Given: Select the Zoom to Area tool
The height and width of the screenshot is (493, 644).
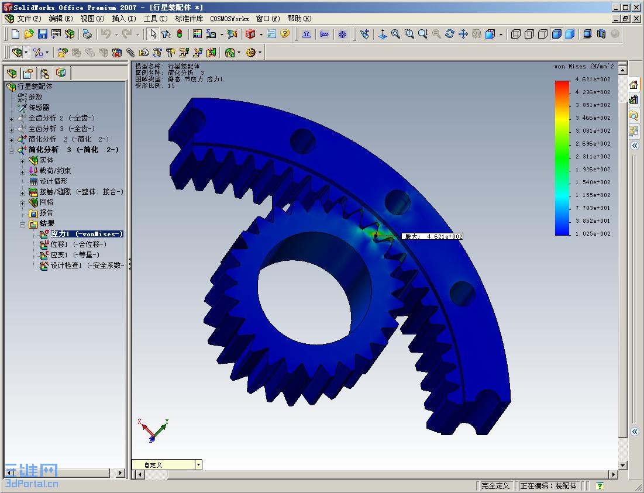Looking at the screenshot, I should [x=409, y=34].
